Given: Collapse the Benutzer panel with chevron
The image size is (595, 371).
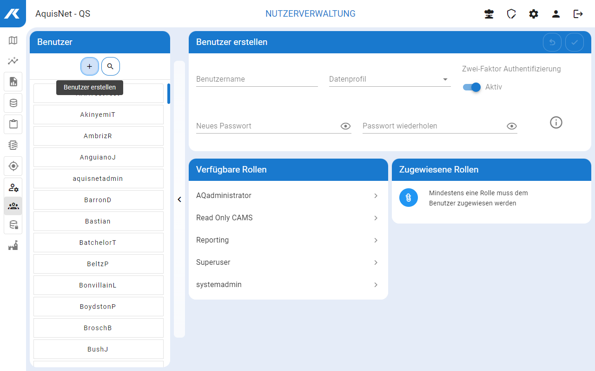Looking at the screenshot, I should click(179, 199).
